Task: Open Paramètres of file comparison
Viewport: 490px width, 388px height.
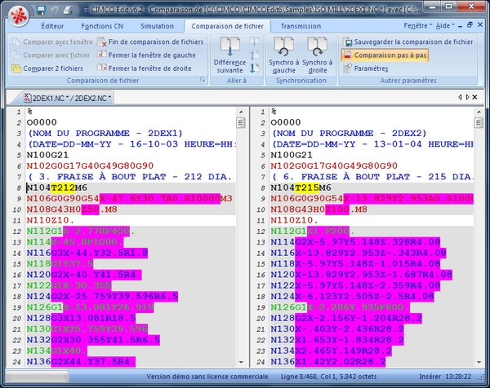Action: [365, 68]
